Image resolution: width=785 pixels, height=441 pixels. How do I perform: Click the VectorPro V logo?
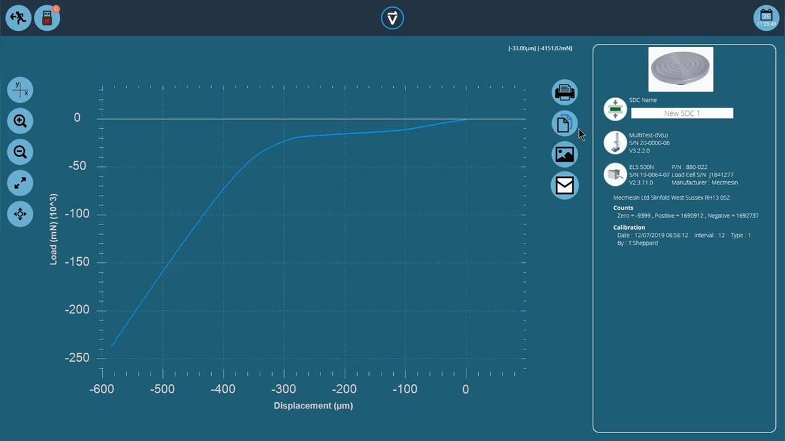point(392,18)
